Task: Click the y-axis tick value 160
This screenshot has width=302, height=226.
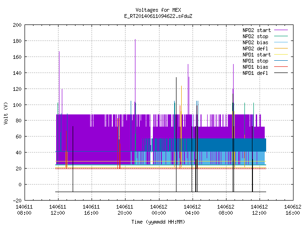Action: tap(17, 57)
